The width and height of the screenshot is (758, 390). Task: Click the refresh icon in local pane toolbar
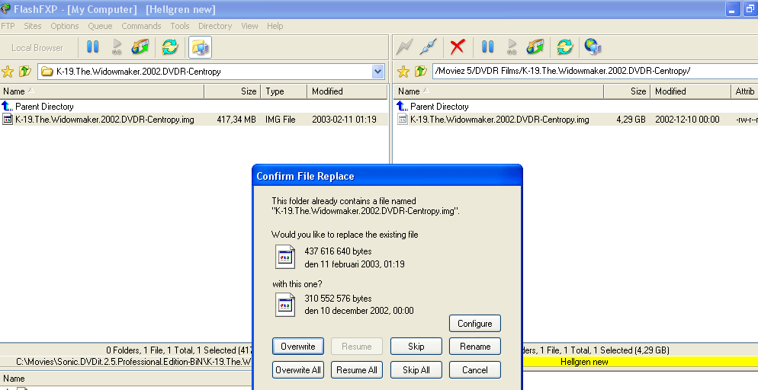pos(169,47)
